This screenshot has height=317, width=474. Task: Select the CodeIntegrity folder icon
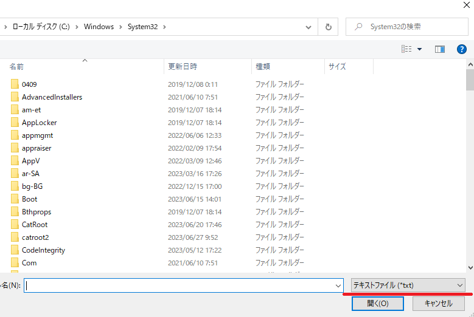pos(15,250)
